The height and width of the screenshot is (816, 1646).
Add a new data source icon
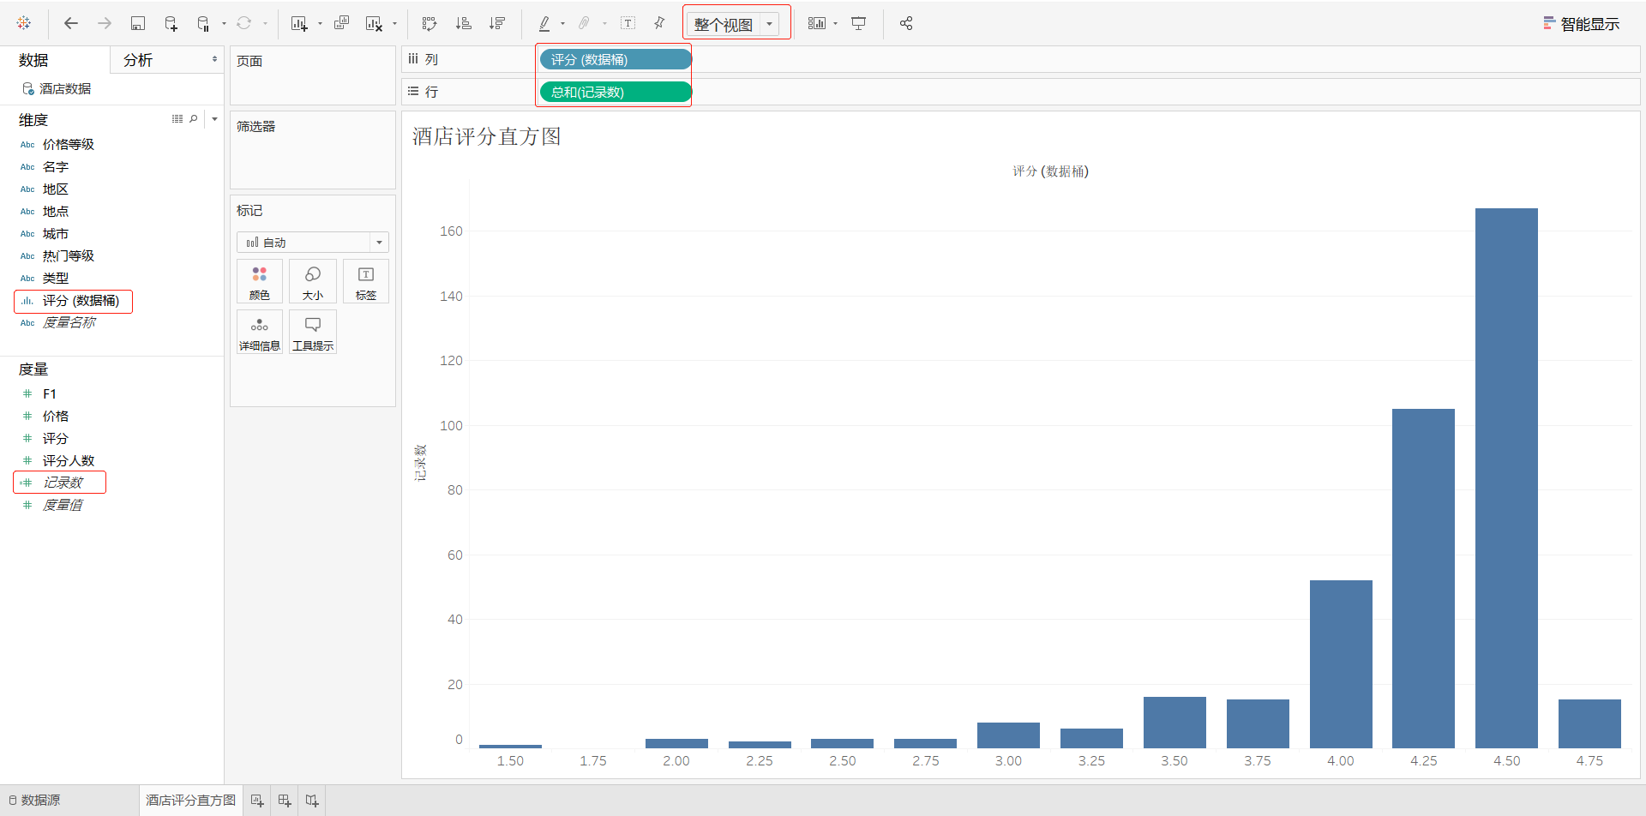[171, 23]
